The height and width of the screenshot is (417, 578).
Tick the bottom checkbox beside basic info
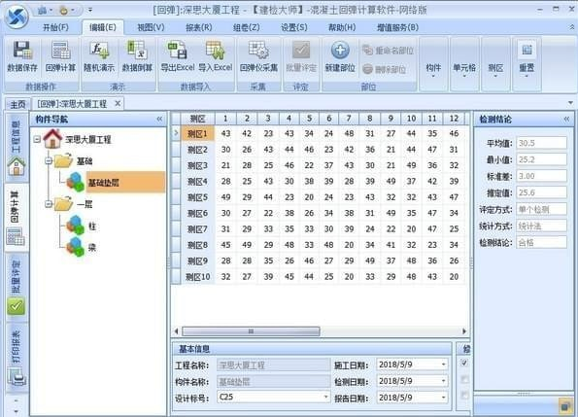coord(464,396)
